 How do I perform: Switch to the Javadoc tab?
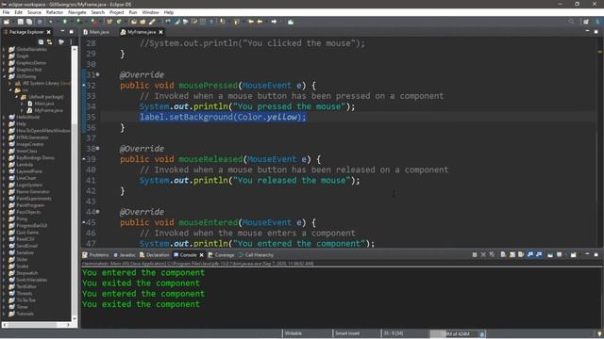124,255
